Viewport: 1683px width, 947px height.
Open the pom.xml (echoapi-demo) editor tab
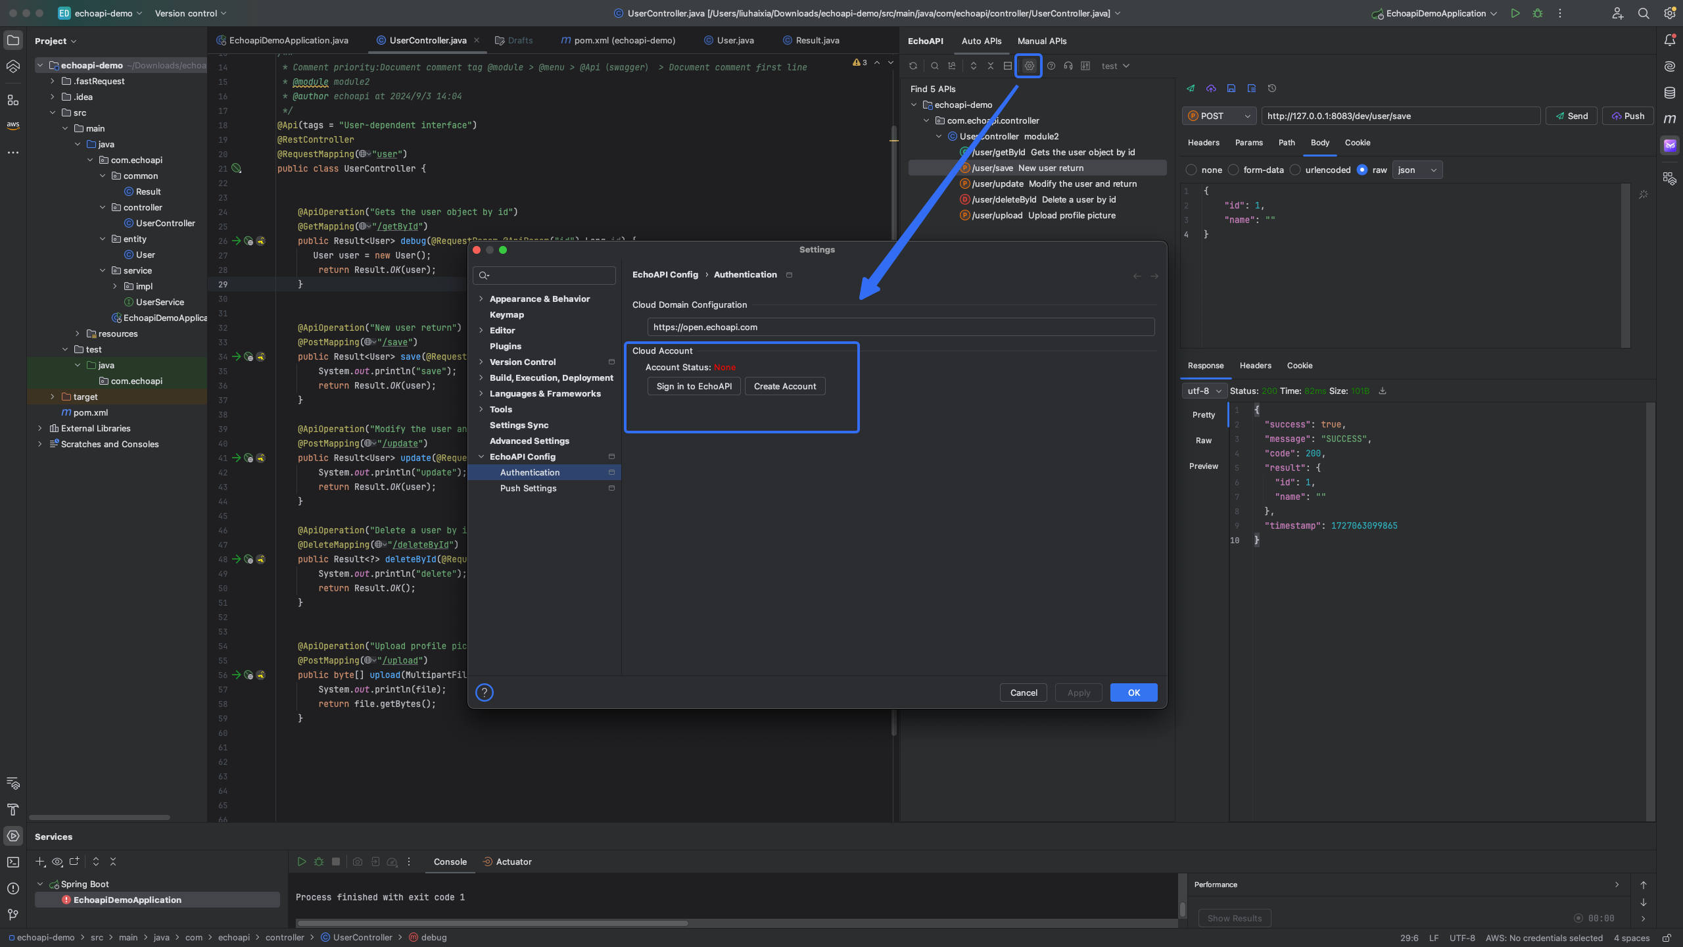[617, 40]
